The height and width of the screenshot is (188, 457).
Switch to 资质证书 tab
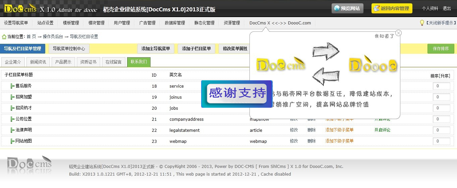(x=89, y=62)
